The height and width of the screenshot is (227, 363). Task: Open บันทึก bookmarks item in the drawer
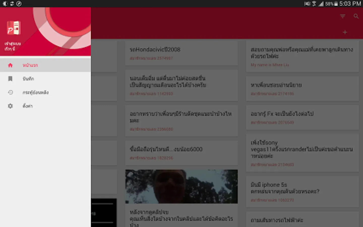point(45,79)
